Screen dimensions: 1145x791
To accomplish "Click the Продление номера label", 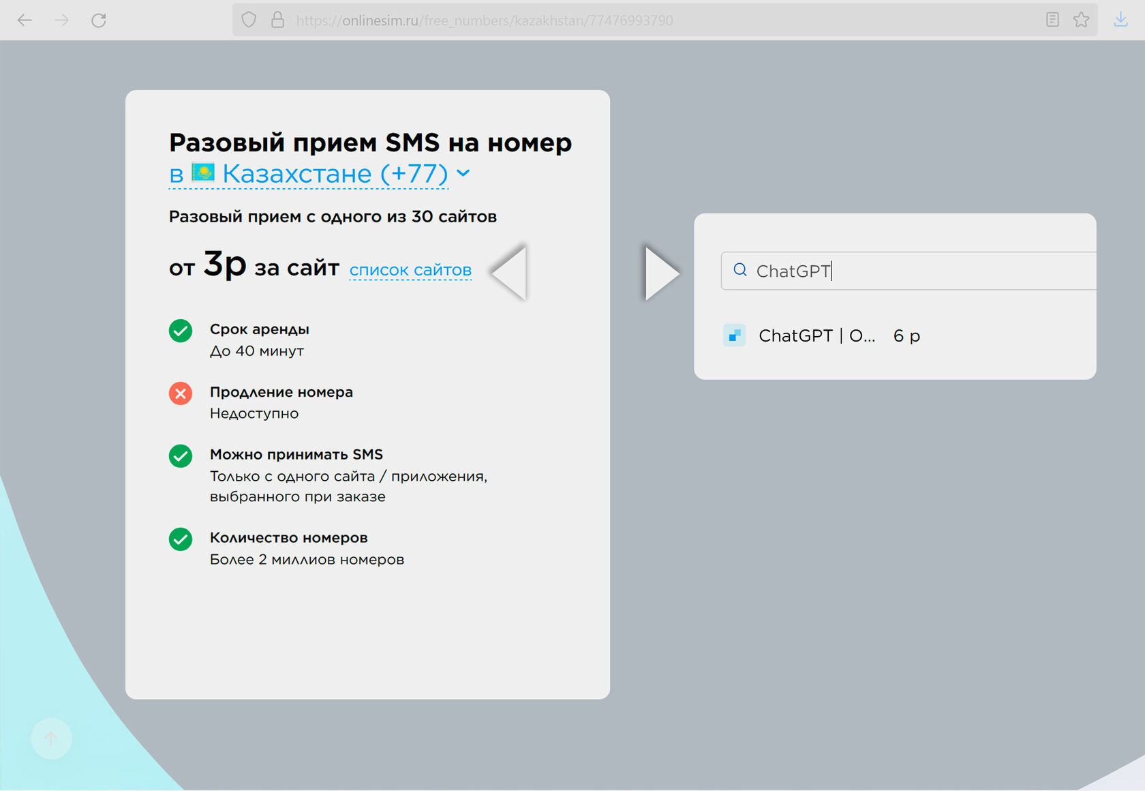I will click(x=281, y=392).
